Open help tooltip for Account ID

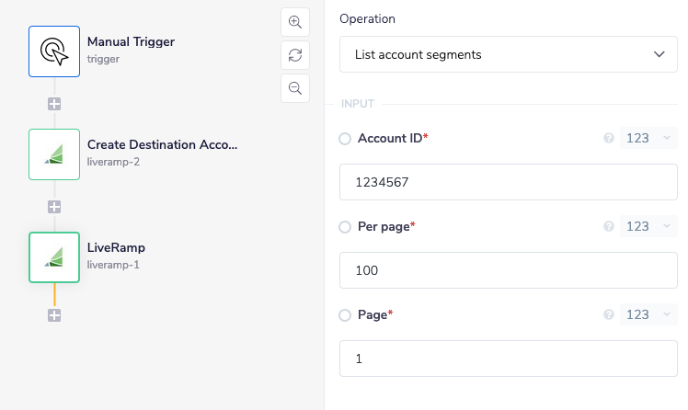click(x=608, y=139)
